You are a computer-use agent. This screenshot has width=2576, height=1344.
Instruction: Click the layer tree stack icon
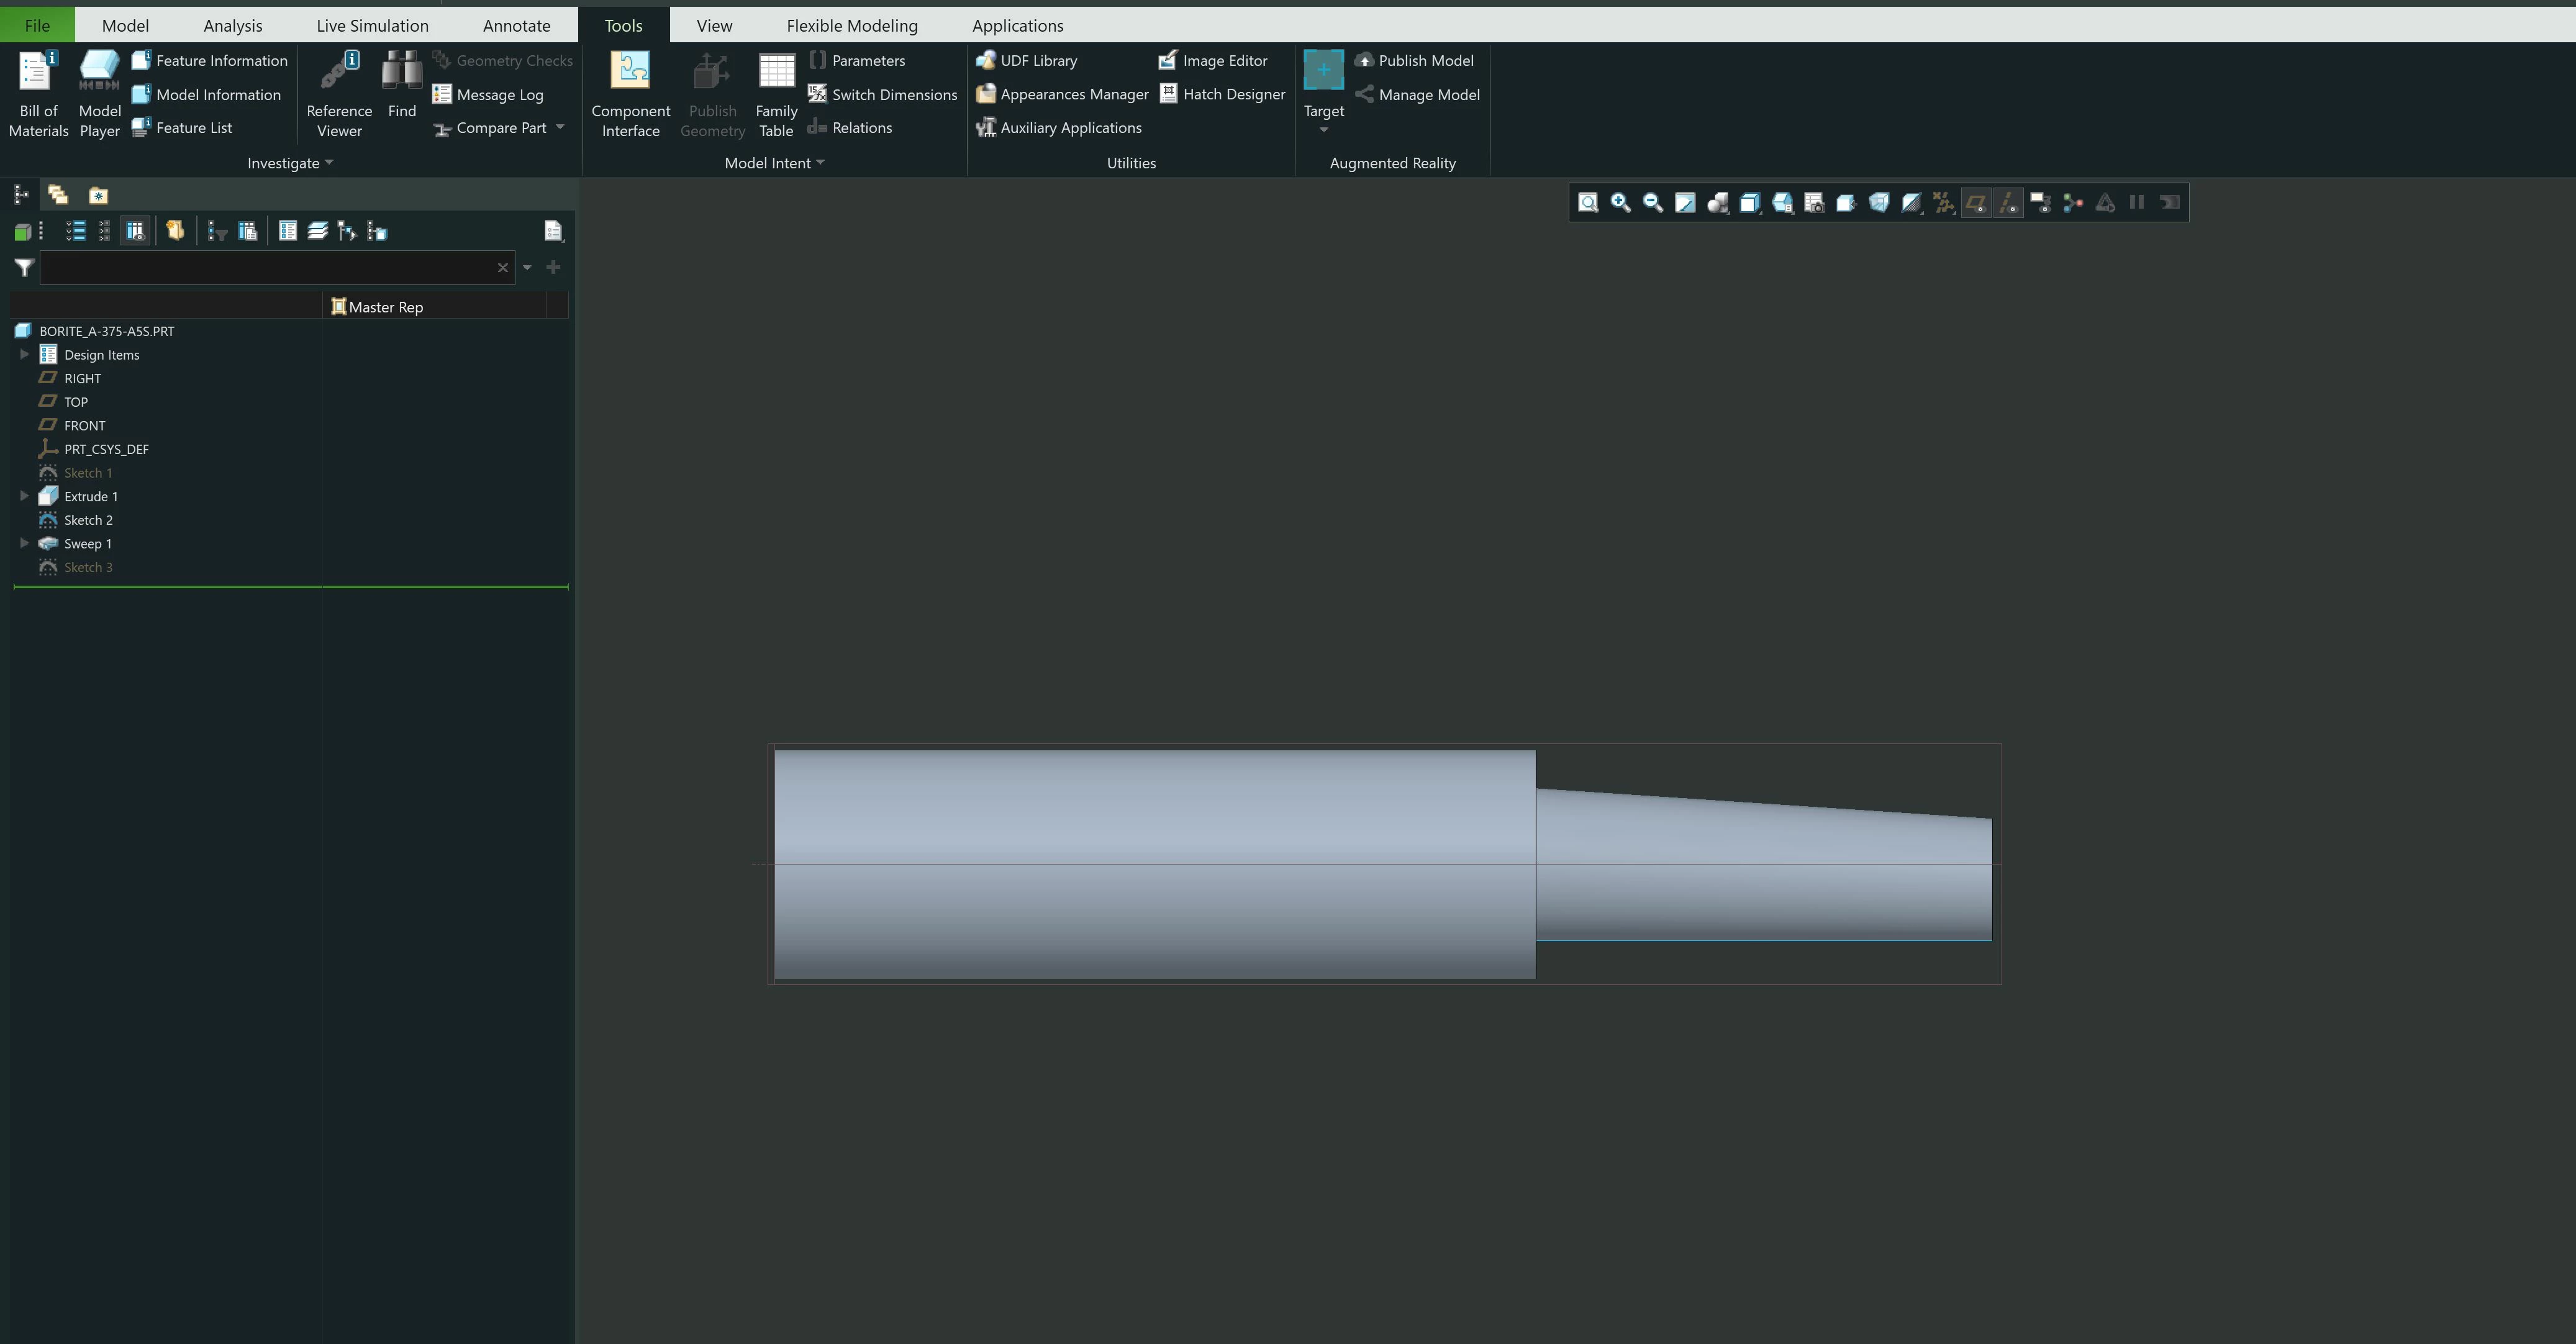click(317, 232)
